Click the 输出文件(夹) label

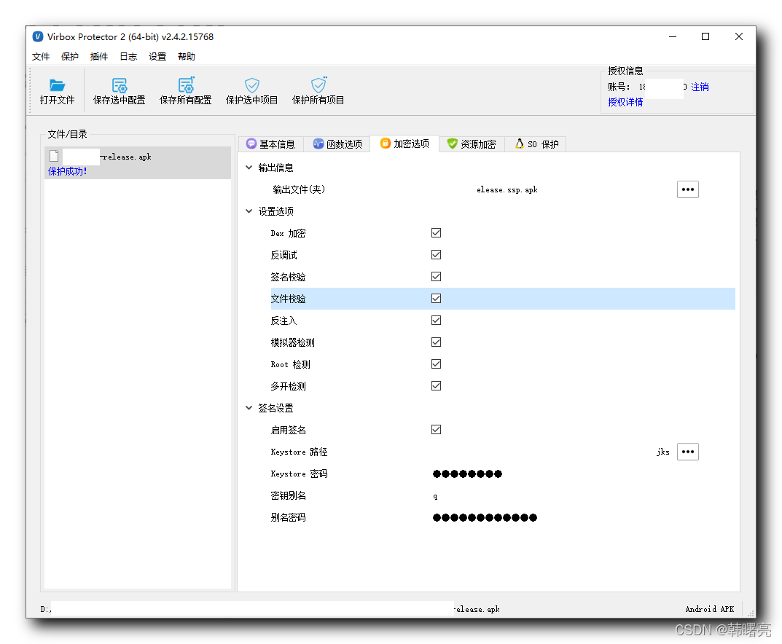pos(299,189)
